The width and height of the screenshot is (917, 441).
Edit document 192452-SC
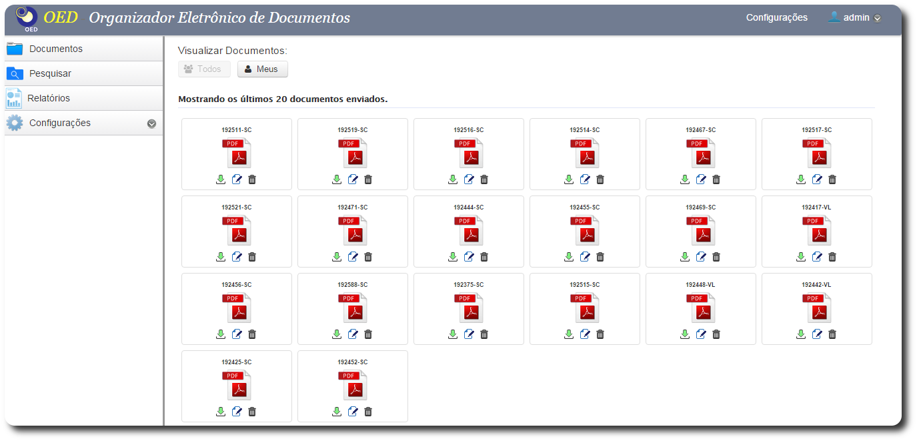coord(353,412)
